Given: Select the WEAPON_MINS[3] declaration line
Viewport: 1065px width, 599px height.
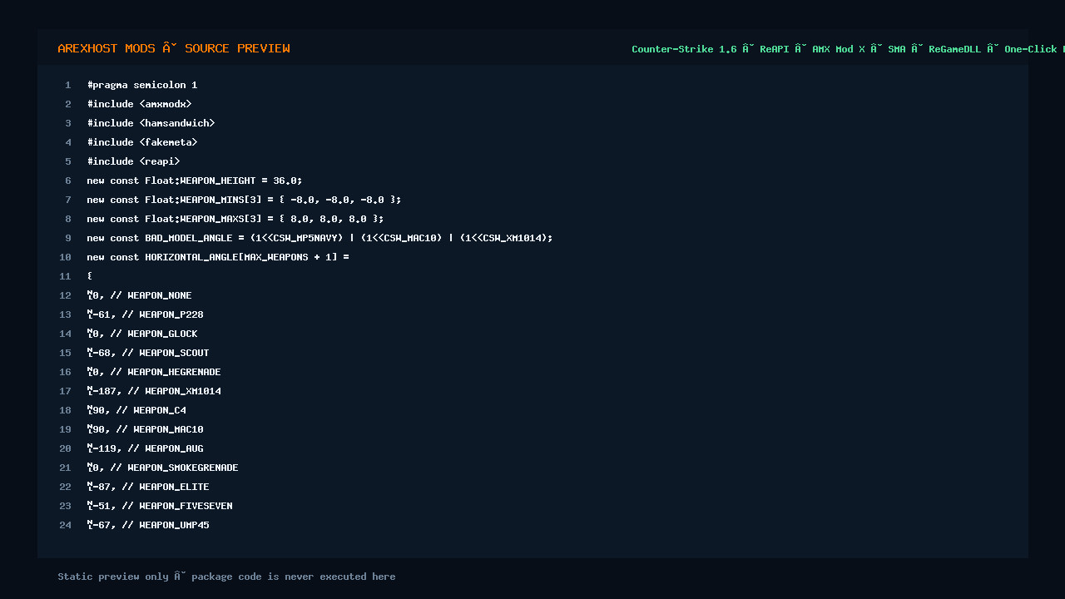Looking at the screenshot, I should point(244,200).
